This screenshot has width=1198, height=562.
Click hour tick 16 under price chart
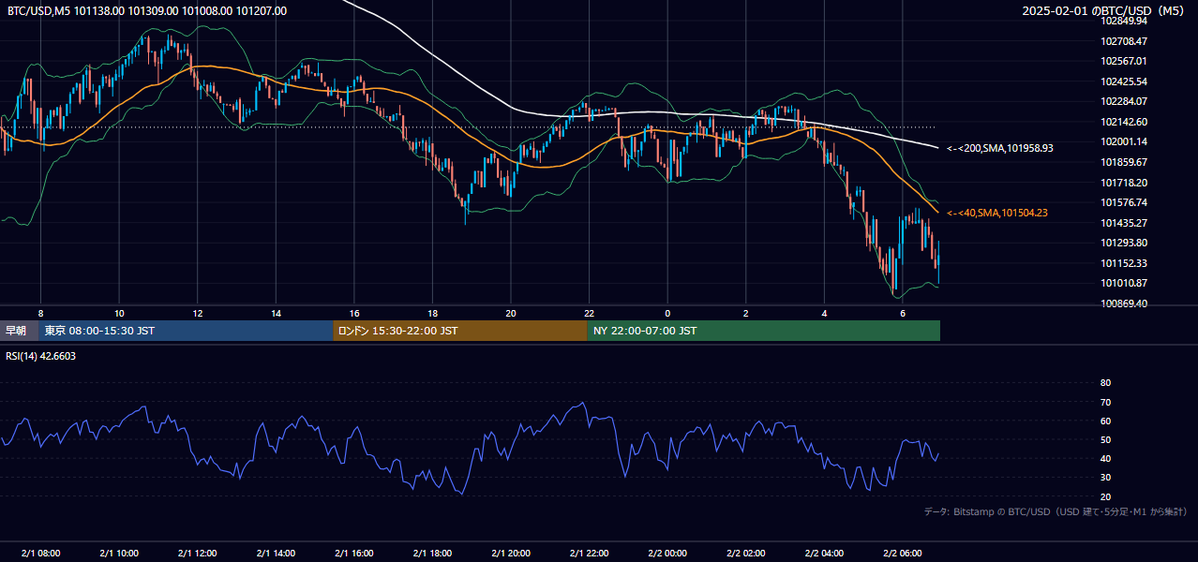pos(354,313)
